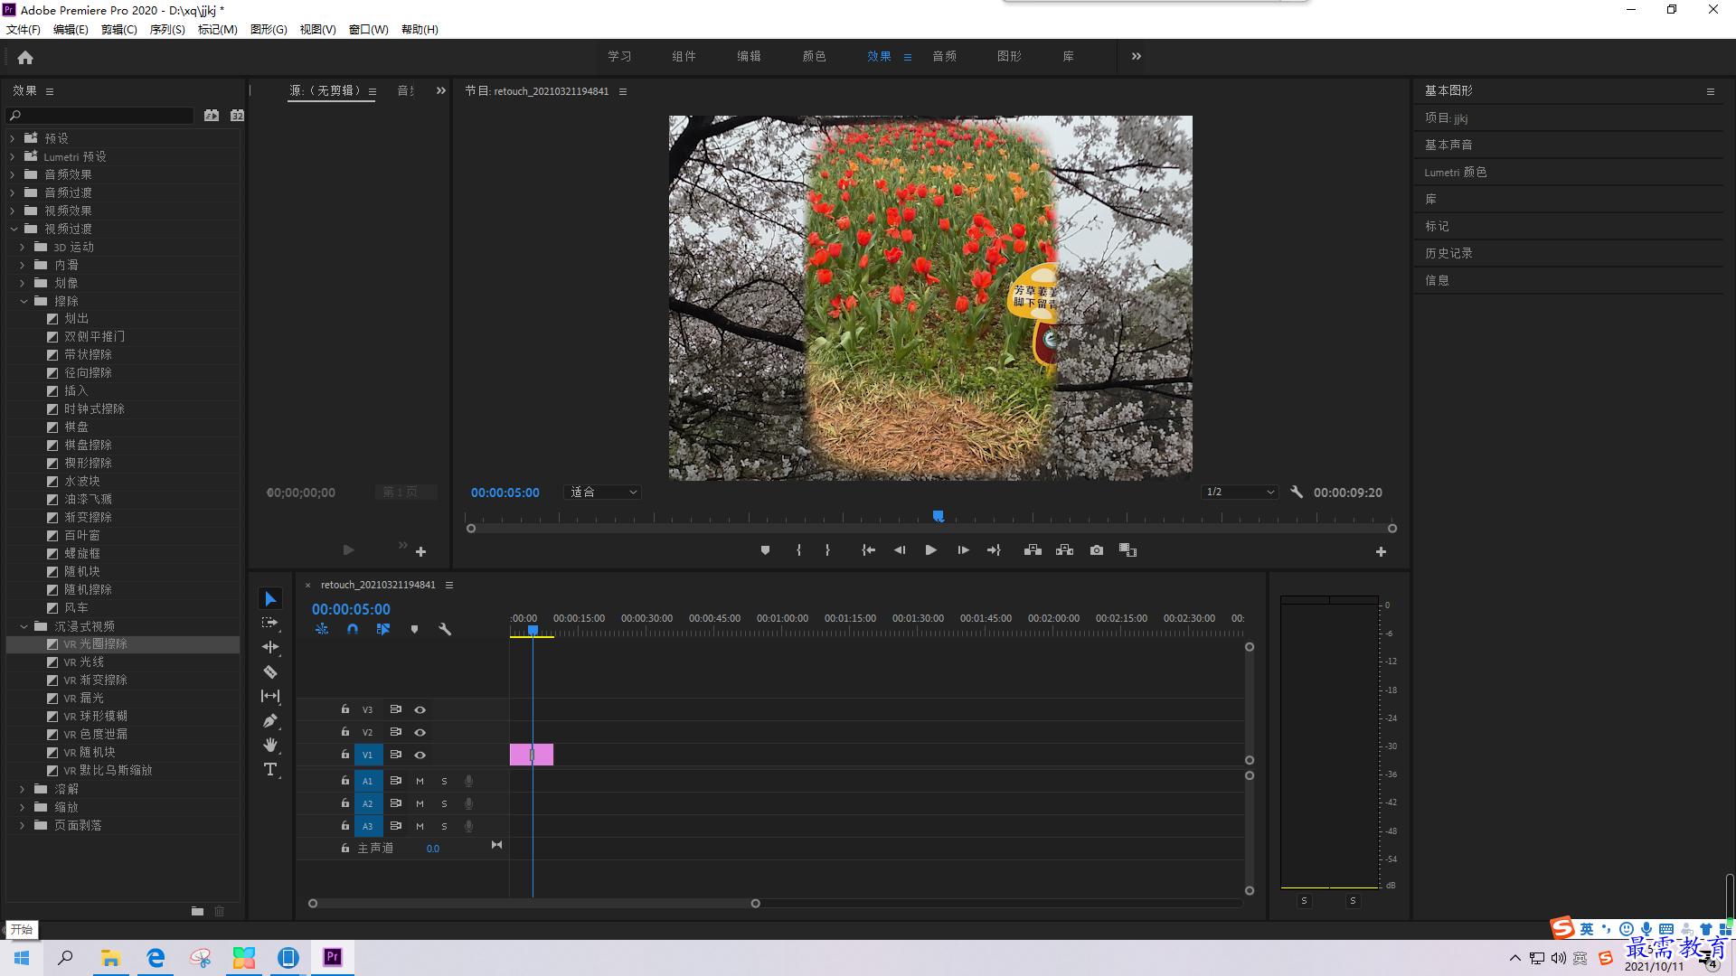Hide the V1 track output eye
This screenshot has width=1736, height=976.
pos(420,755)
